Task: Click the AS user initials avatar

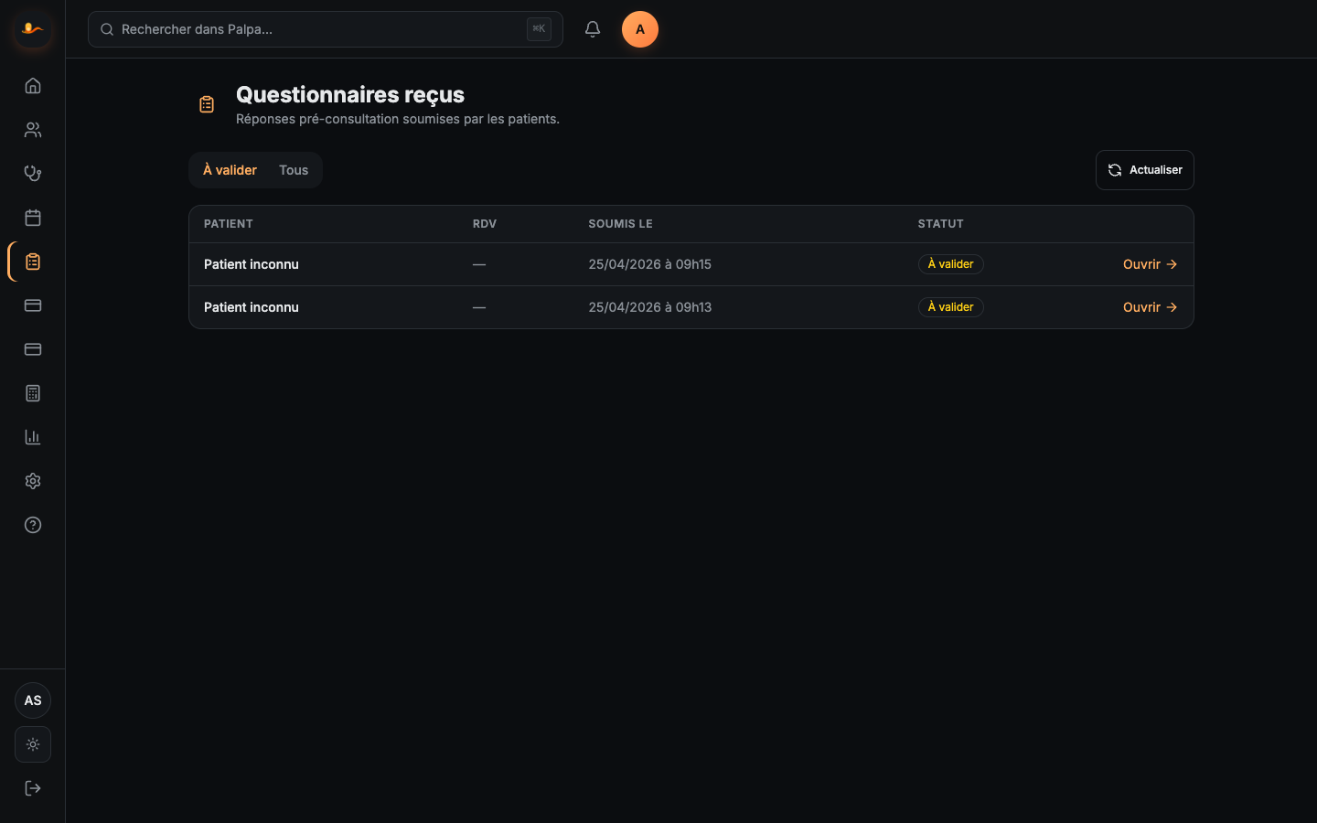Action: click(33, 700)
